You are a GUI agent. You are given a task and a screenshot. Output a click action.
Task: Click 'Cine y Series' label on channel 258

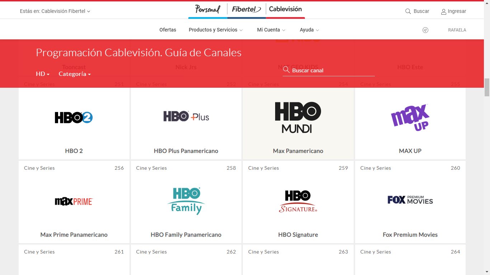[x=151, y=168]
